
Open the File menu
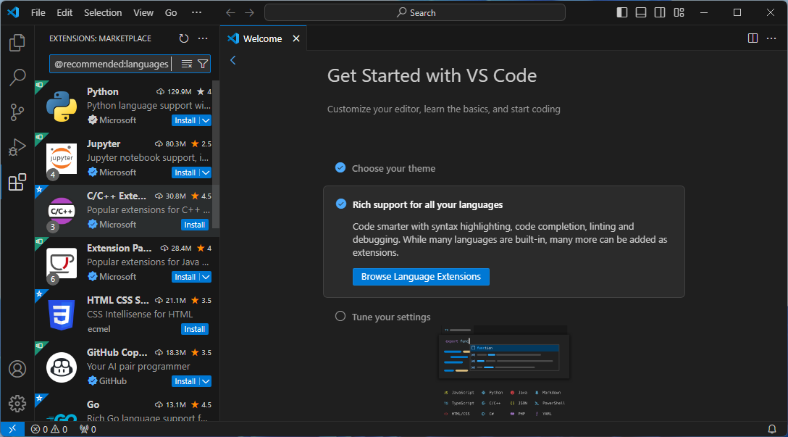pyautogui.click(x=38, y=12)
